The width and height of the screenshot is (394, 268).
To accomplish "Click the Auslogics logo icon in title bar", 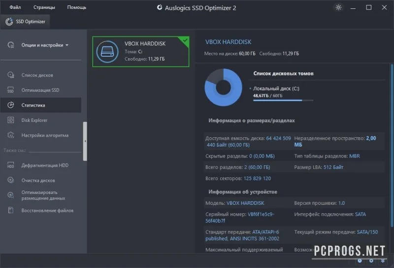I will (159, 7).
